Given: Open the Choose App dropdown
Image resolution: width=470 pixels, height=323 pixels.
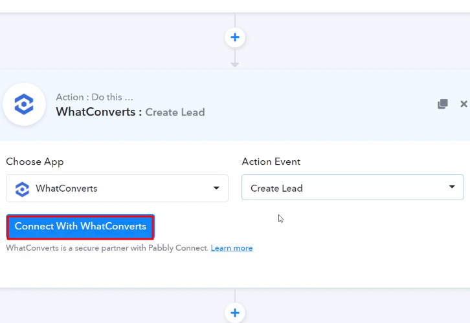Looking at the screenshot, I should point(117,189).
